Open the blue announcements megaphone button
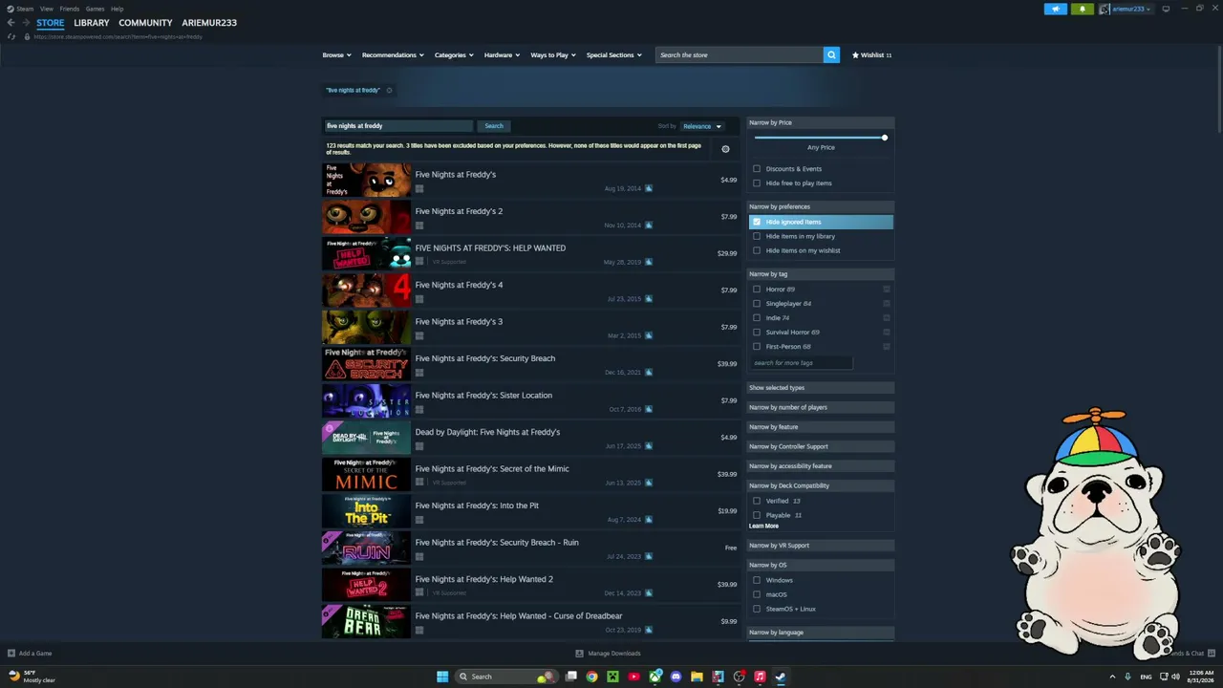 pos(1056,9)
